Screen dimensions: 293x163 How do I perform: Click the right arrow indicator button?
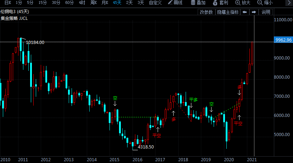[254, 12]
